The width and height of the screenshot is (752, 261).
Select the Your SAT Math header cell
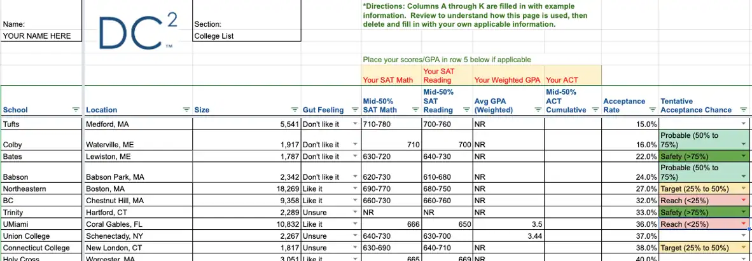pos(388,81)
